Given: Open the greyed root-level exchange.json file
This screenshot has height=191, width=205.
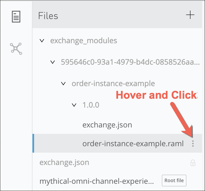Looking at the screenshot, I should click(x=64, y=163).
